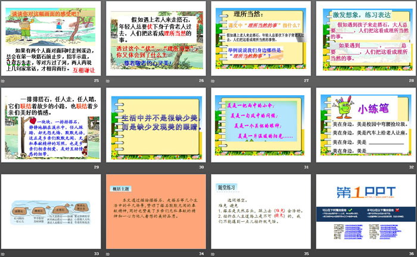Click slide number 30 label
Viewport: 417px width, 257px height.
pyautogui.click(x=201, y=167)
